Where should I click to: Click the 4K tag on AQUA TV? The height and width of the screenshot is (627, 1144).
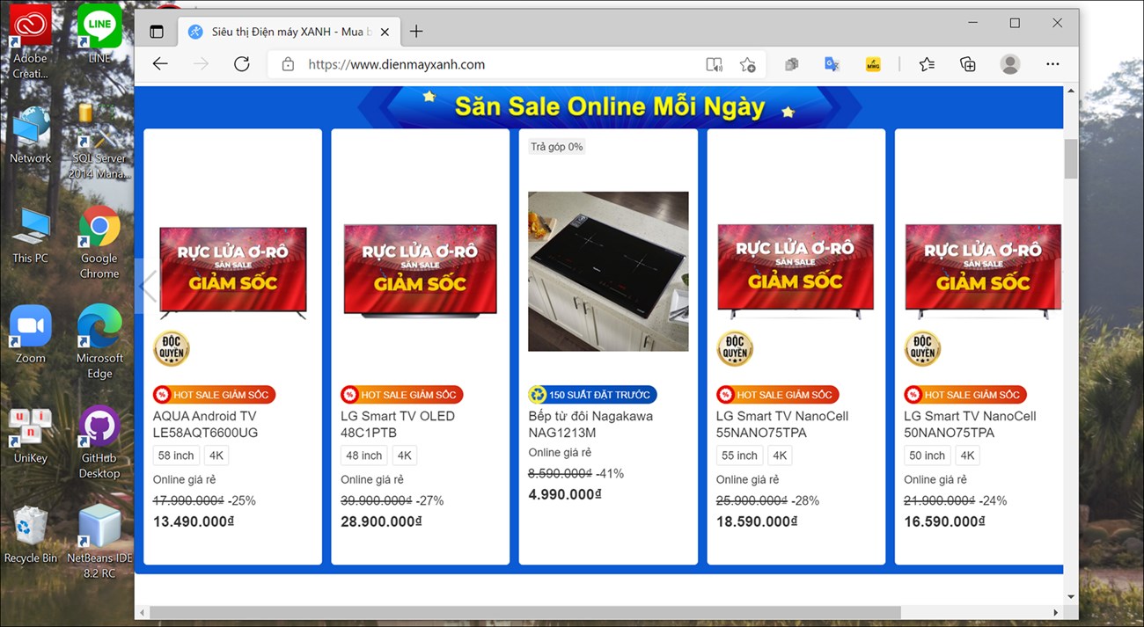216,456
